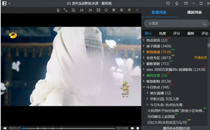Sort the list by 评分
The image size is (210, 130).
coord(176,33)
